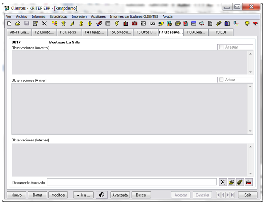Click the telephone icon in toolbar
The width and height of the screenshot is (265, 203).
178,24
